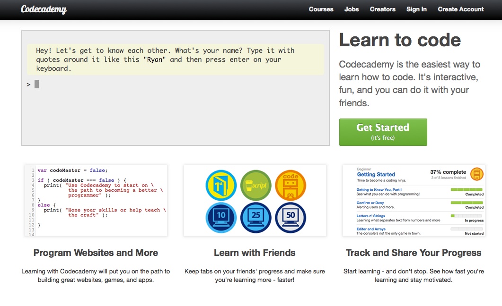Click the orange badge beside 37% complete
The width and height of the screenshot is (502, 306).
(x=477, y=174)
